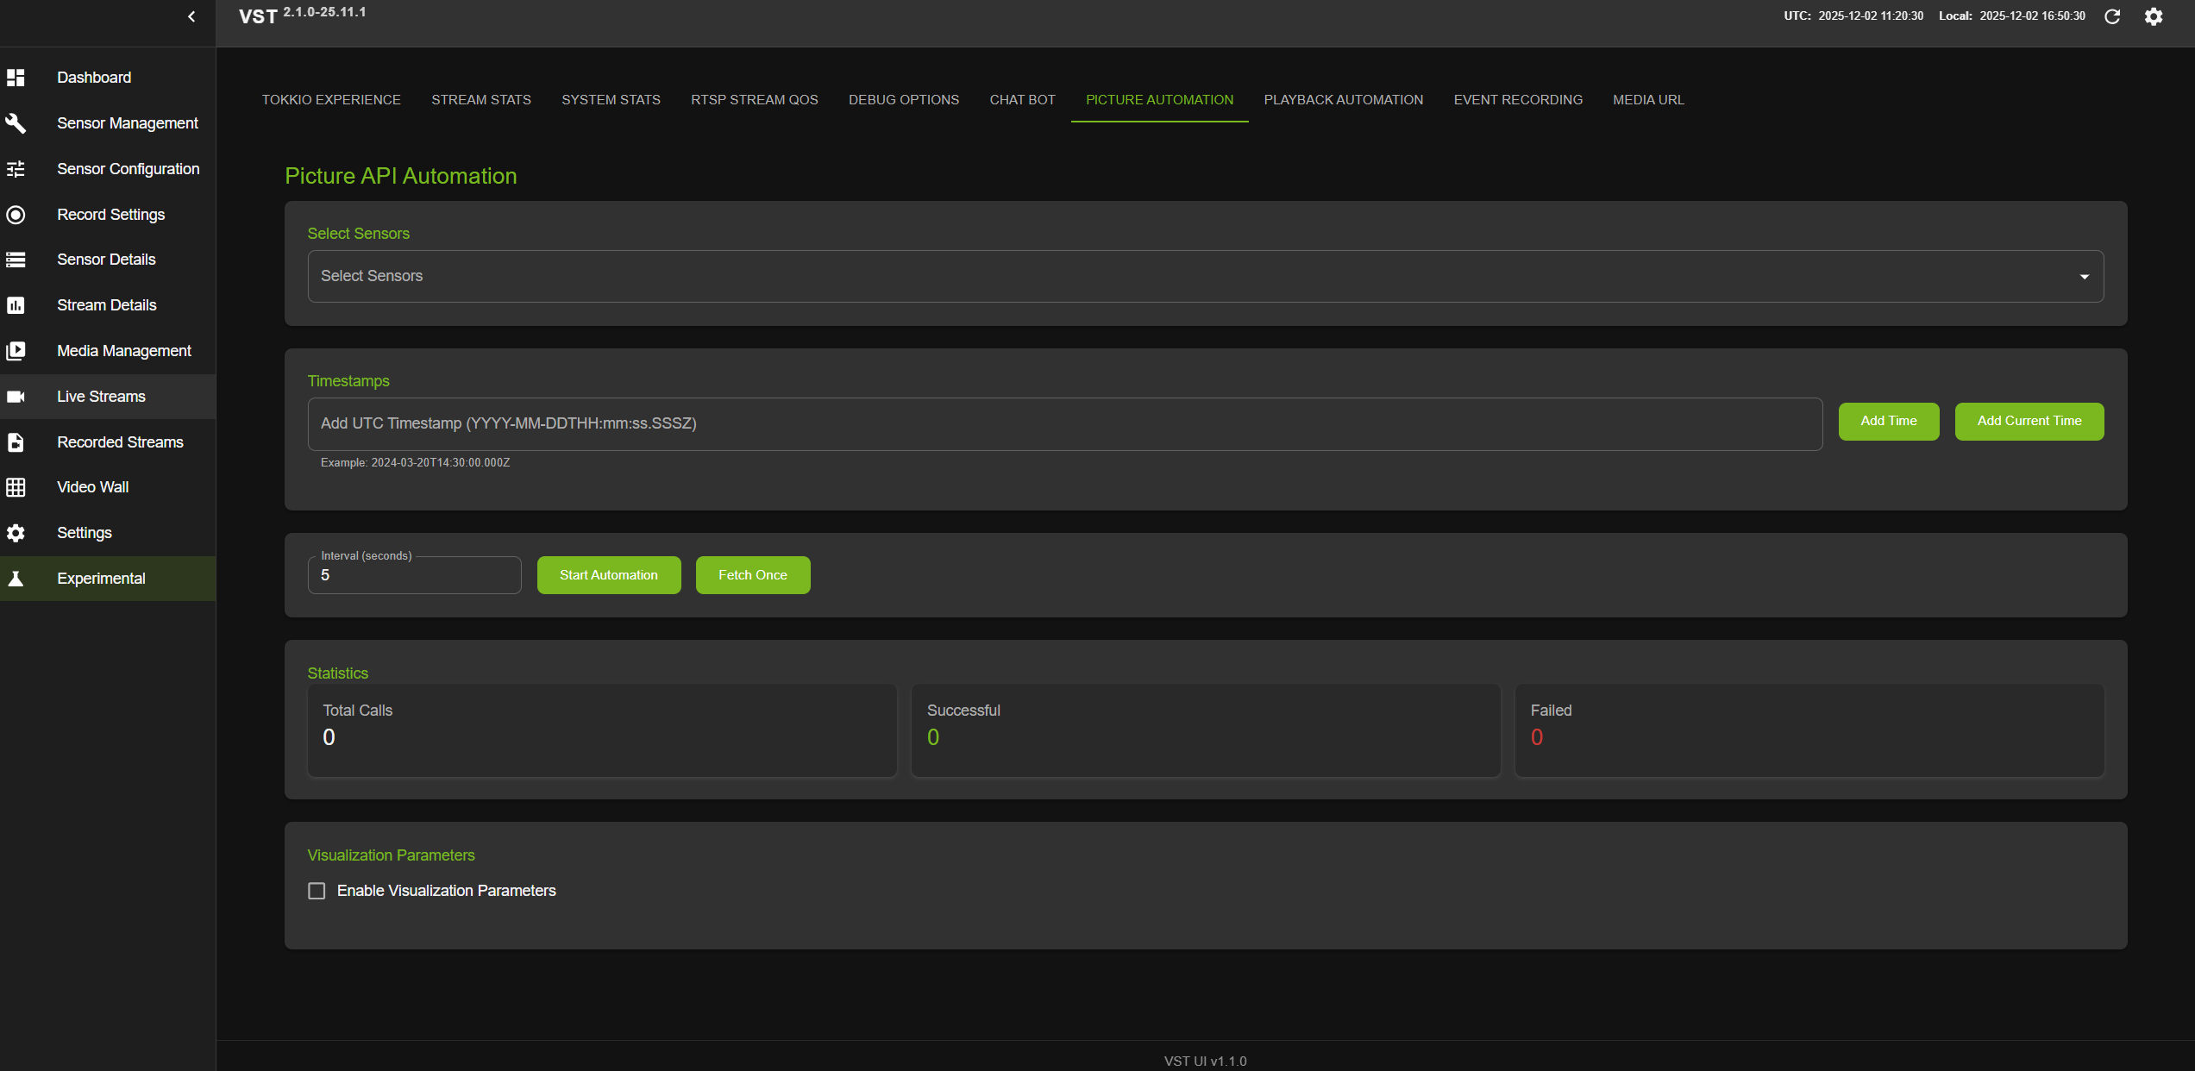Click the Record Settings circle icon
2195x1071 pixels.
16,215
